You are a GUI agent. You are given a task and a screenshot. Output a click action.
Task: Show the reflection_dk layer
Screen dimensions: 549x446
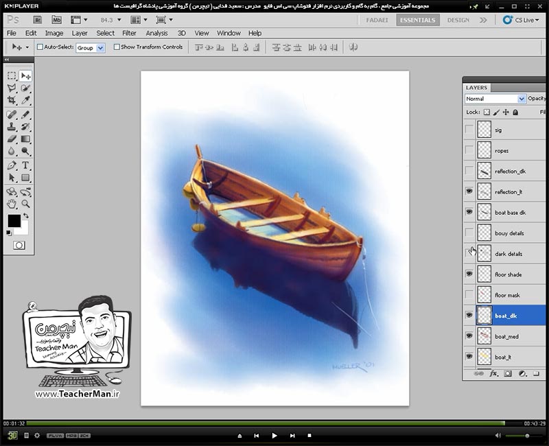point(469,171)
